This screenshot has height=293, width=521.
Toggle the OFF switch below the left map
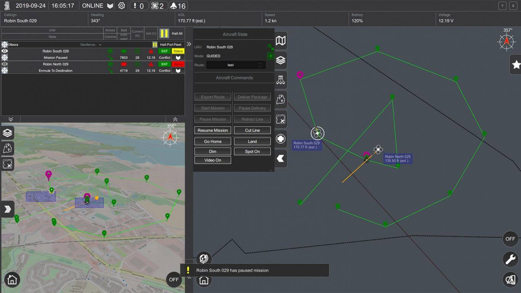pyautogui.click(x=174, y=279)
